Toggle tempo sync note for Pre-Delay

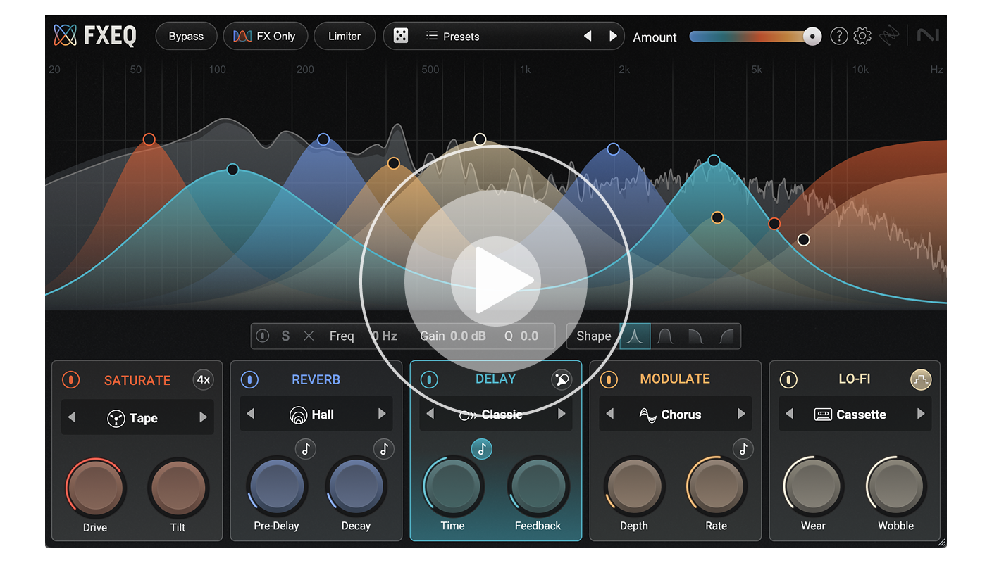[305, 449]
